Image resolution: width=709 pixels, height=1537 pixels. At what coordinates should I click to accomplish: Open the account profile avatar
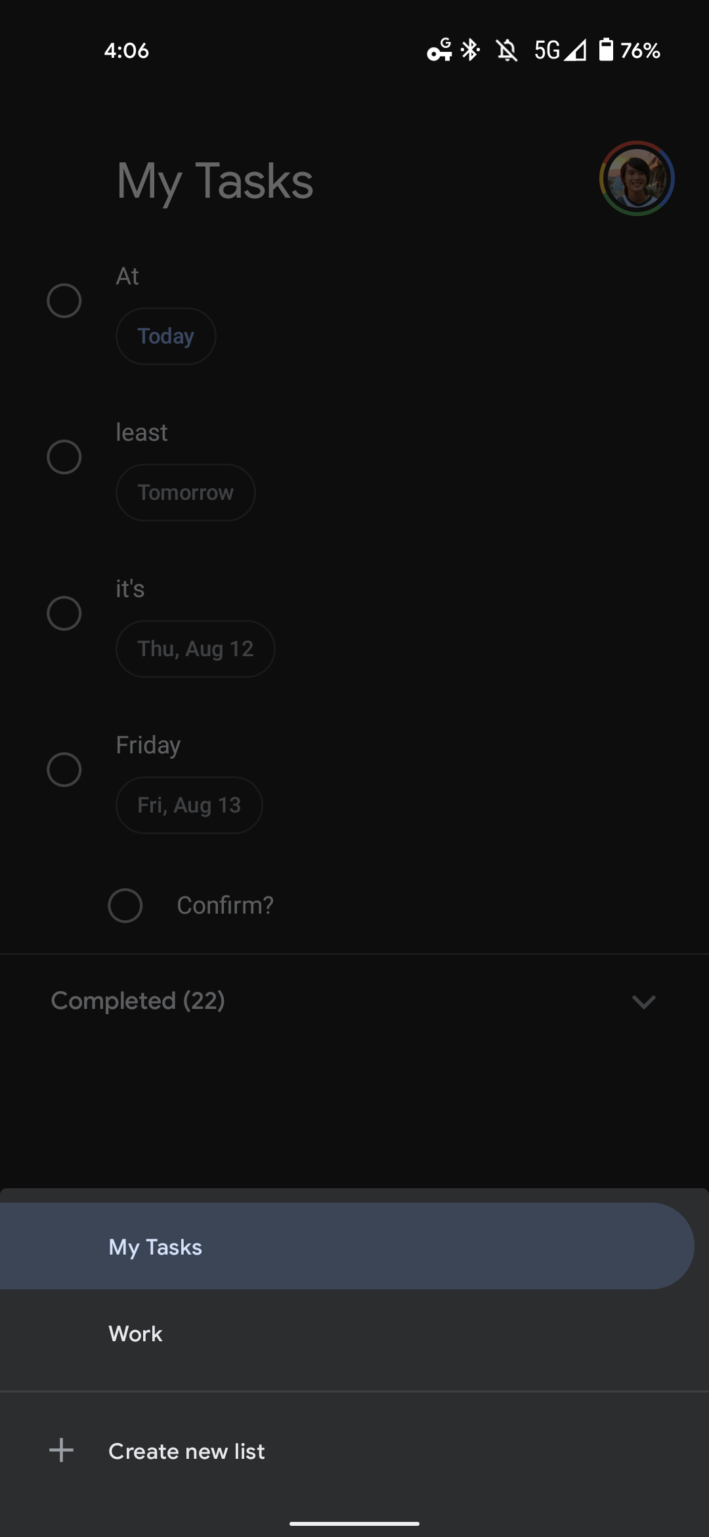point(637,179)
